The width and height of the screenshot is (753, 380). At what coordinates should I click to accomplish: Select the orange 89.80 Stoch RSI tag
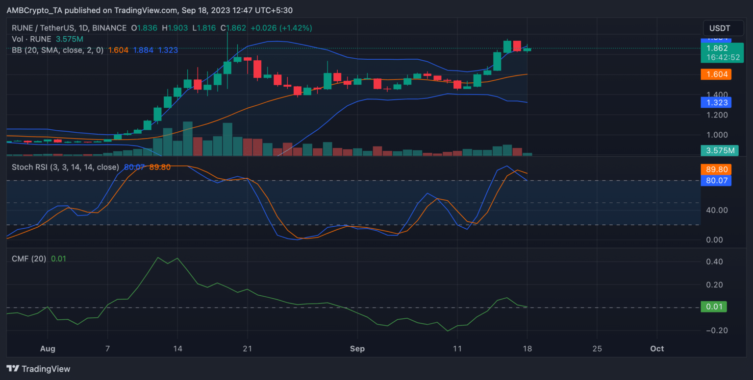[716, 169]
